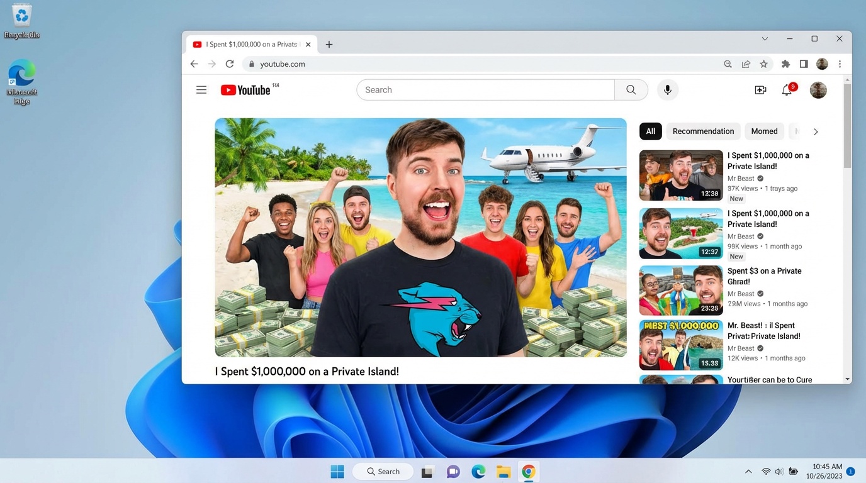
Task: Enable the Recommendation filter chip
Action: [x=703, y=131]
